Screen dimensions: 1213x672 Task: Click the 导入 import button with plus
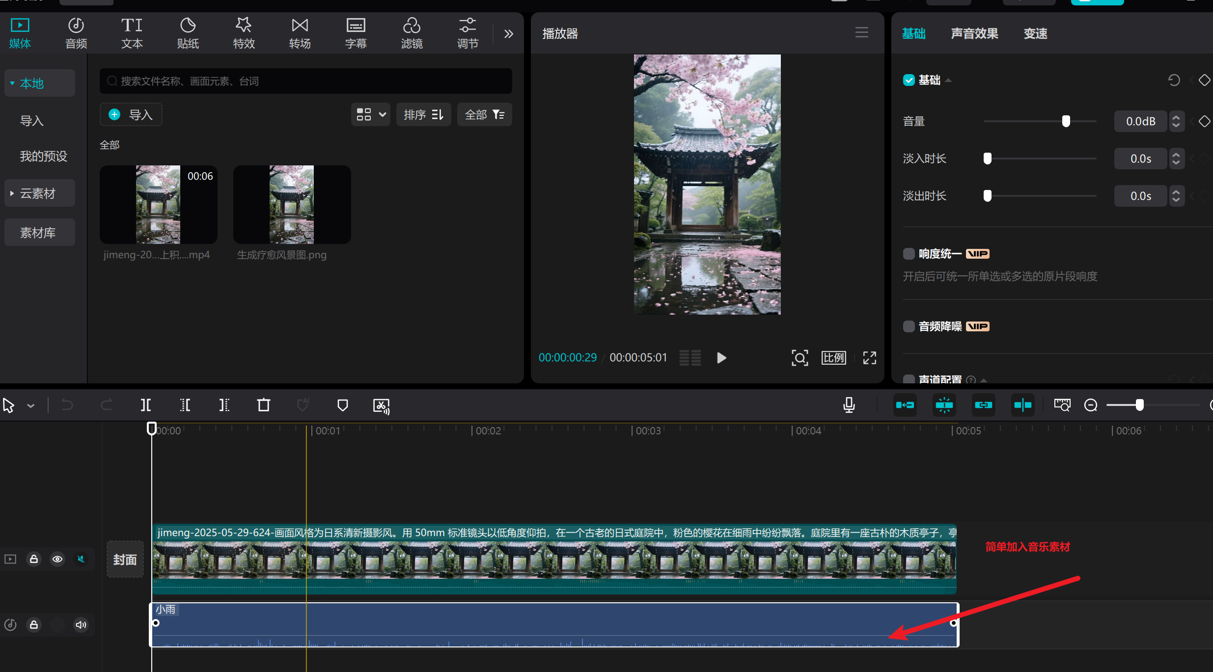point(131,115)
